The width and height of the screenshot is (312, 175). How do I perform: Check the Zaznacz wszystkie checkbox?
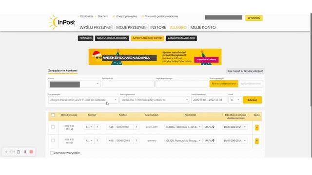(x=52, y=153)
